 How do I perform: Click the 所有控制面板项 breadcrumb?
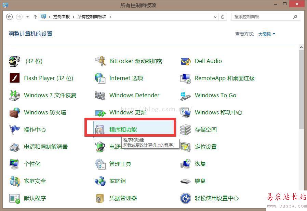92,17
